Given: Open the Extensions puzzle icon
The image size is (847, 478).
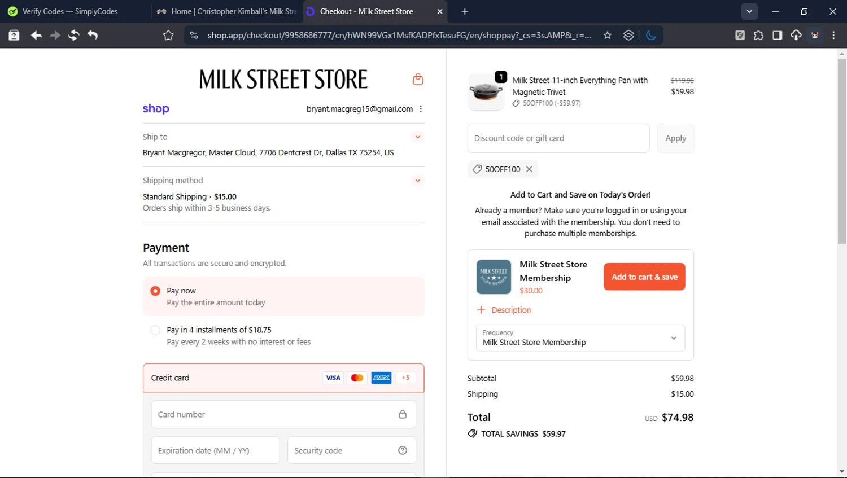Looking at the screenshot, I should tap(758, 36).
